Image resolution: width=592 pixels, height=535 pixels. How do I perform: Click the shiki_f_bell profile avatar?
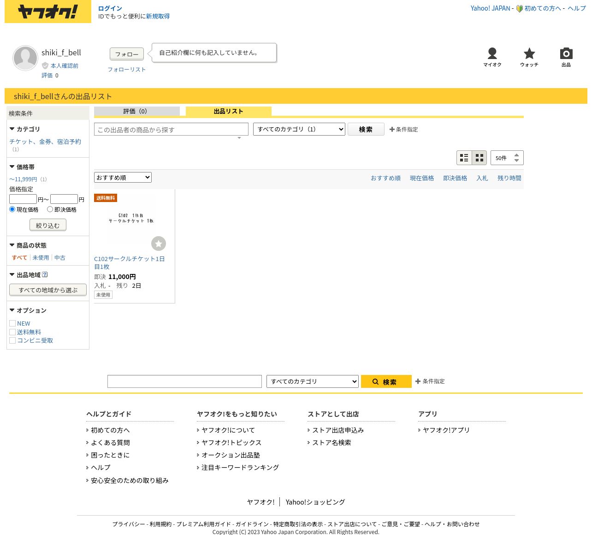click(25, 58)
